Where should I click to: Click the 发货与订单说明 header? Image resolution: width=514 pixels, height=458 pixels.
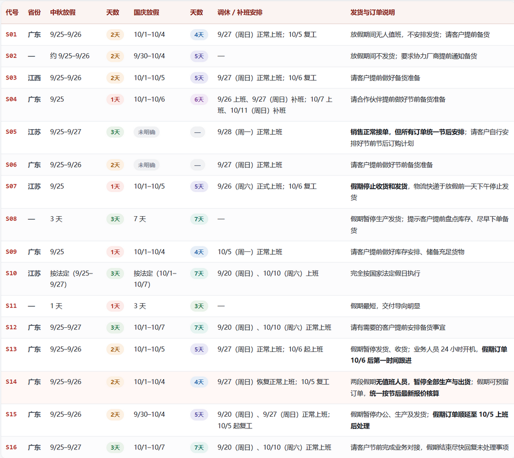point(372,13)
